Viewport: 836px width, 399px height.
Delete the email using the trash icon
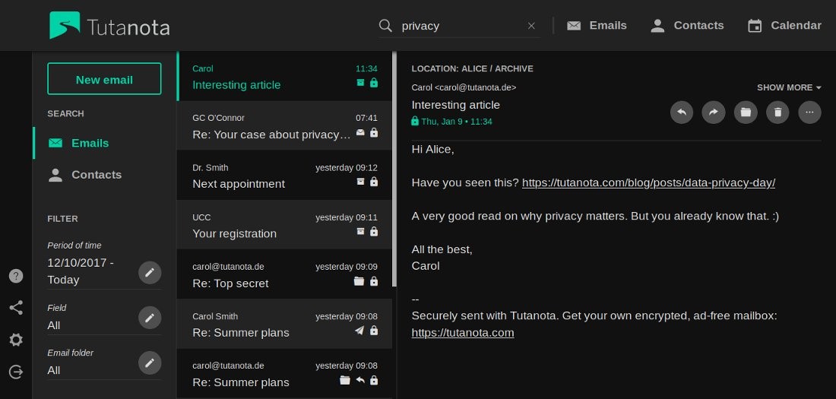coord(777,112)
